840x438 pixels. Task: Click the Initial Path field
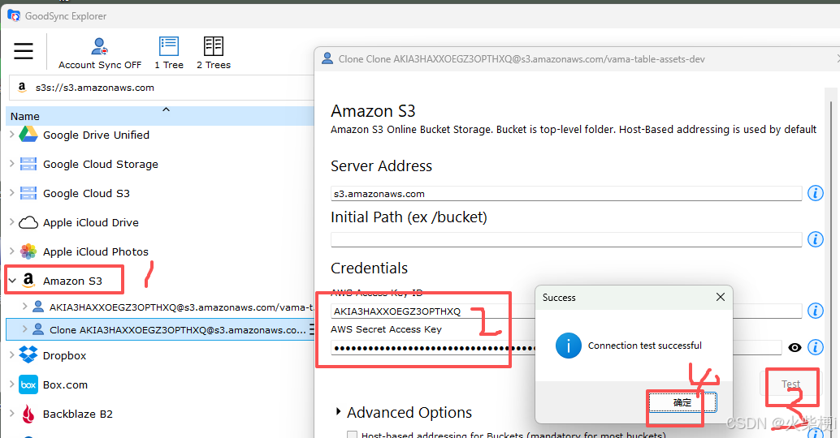tap(565, 239)
